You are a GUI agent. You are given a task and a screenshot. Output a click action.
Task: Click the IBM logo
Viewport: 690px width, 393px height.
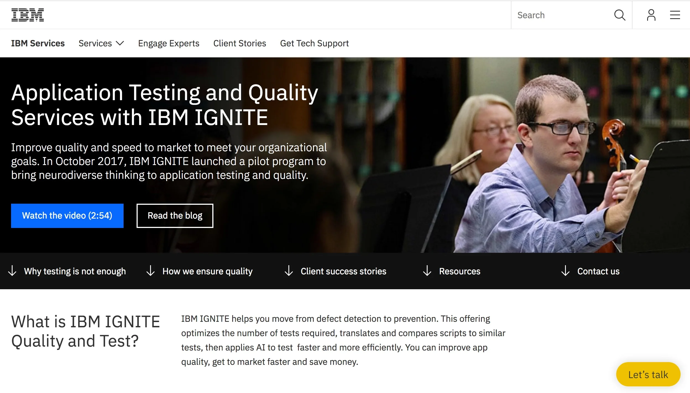[27, 15]
